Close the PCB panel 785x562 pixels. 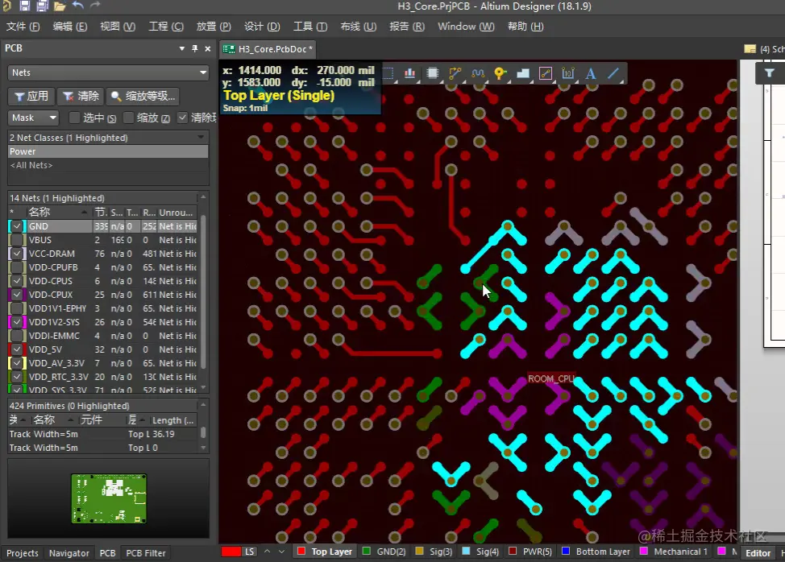207,48
